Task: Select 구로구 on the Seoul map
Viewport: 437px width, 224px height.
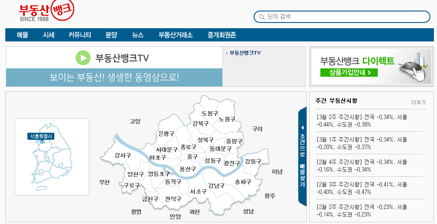Action: [132, 185]
